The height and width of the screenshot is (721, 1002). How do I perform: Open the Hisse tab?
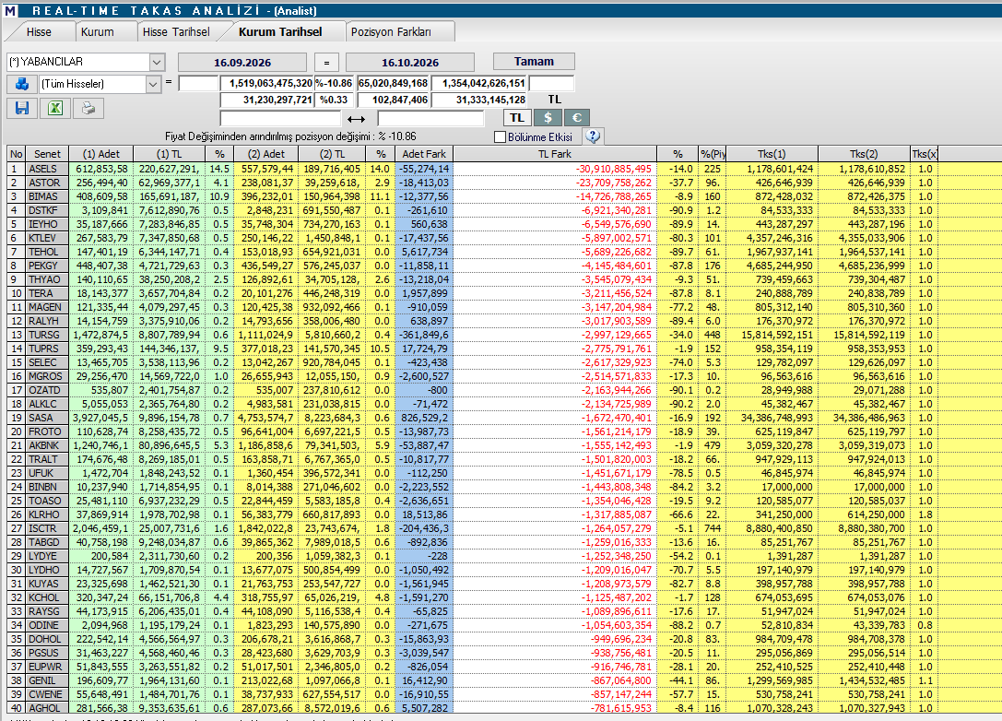click(39, 32)
